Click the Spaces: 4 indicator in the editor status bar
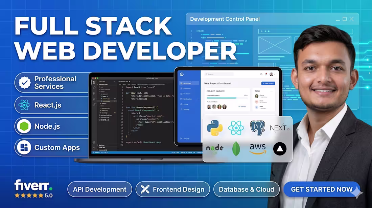Image resolution: width=372 pixels, height=208 pixels. (184, 153)
